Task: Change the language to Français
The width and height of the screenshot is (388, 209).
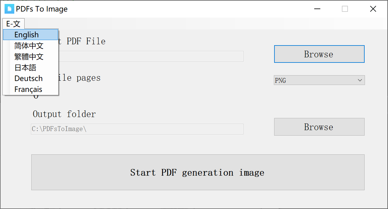Action: (x=28, y=89)
